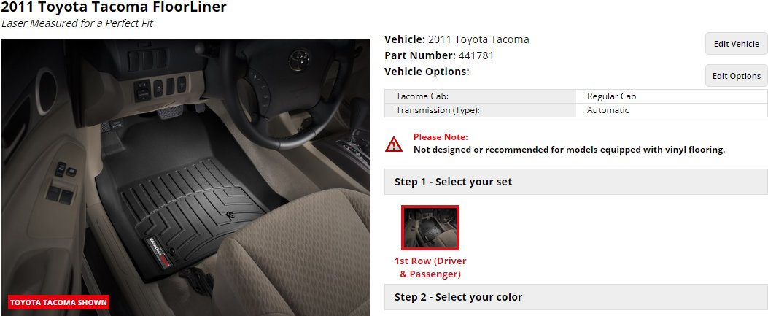This screenshot has width=768, height=316.
Task: Click the red Please Note heading
Action: (441, 137)
